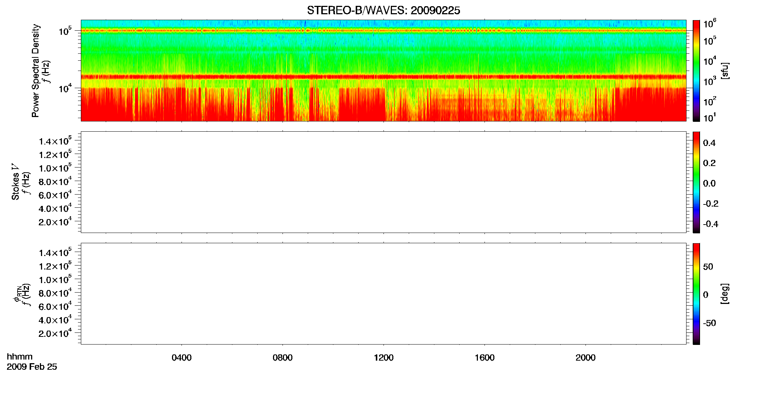Click the 2009 Feb 25 date label
Image resolution: width=767 pixels, height=395 pixels.
32,367
